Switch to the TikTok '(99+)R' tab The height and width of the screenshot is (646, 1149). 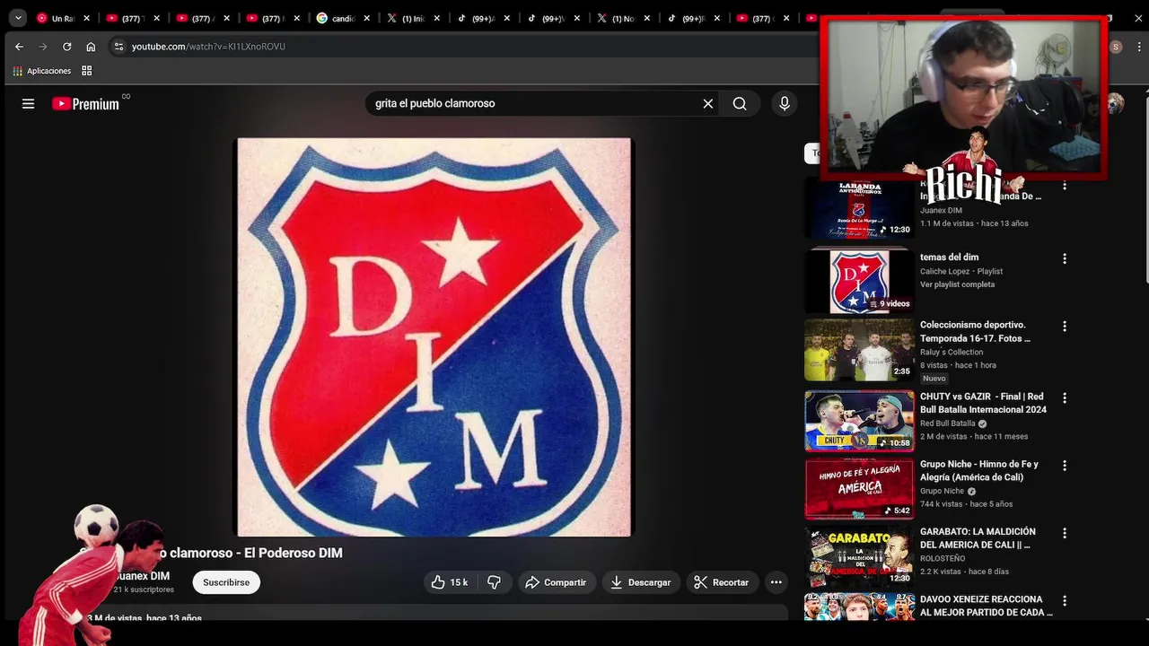(x=694, y=18)
